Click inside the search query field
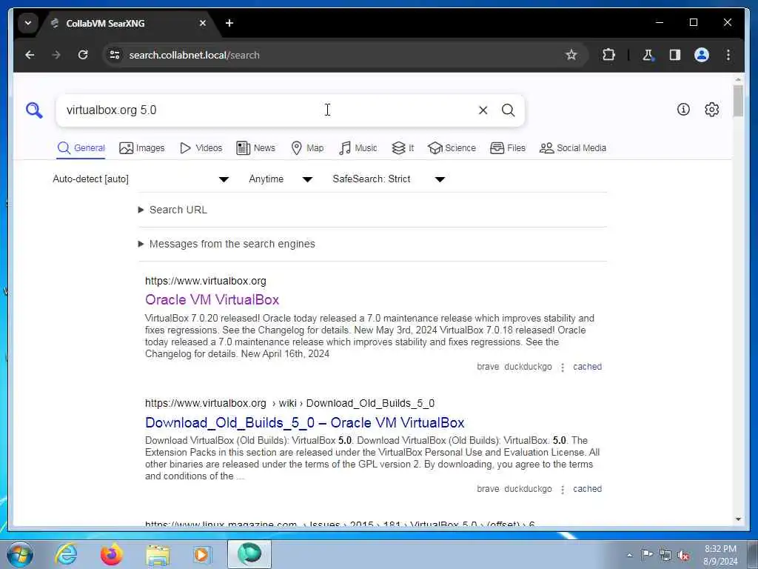758x569 pixels. 268,110
